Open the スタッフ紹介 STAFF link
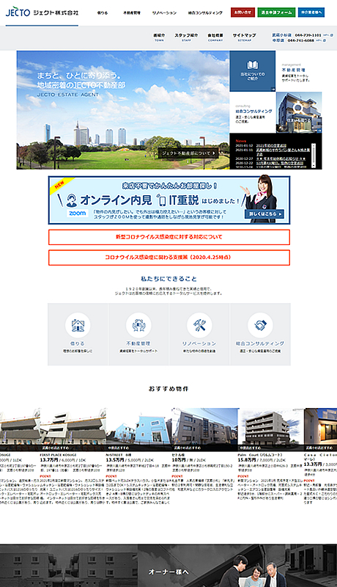The image size is (337, 587). point(186,37)
